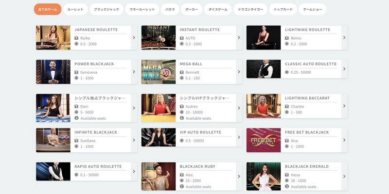Click the dealer icon beside Ruiko
This screenshot has width=389, height=194.
pos(76,38)
